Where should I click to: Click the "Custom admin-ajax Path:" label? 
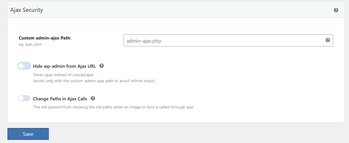coord(45,38)
